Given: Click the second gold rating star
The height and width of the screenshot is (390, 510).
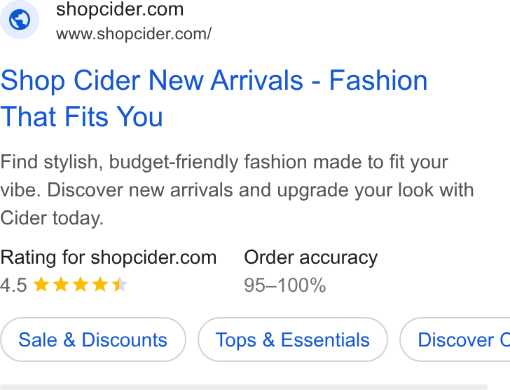Looking at the screenshot, I should click(61, 285).
